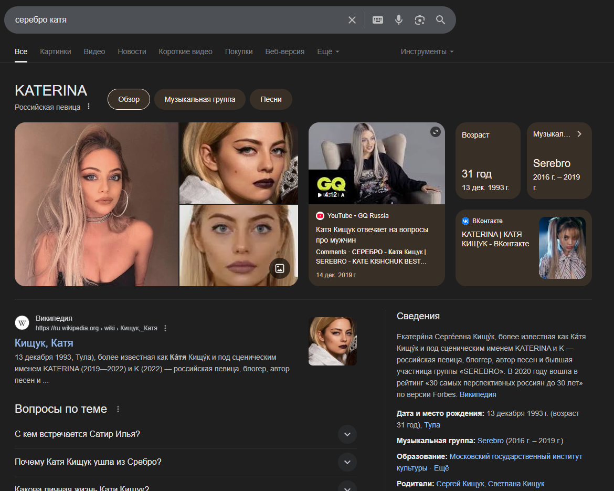The height and width of the screenshot is (491, 614).
Task: Open search by image camera icon
Action: point(420,20)
